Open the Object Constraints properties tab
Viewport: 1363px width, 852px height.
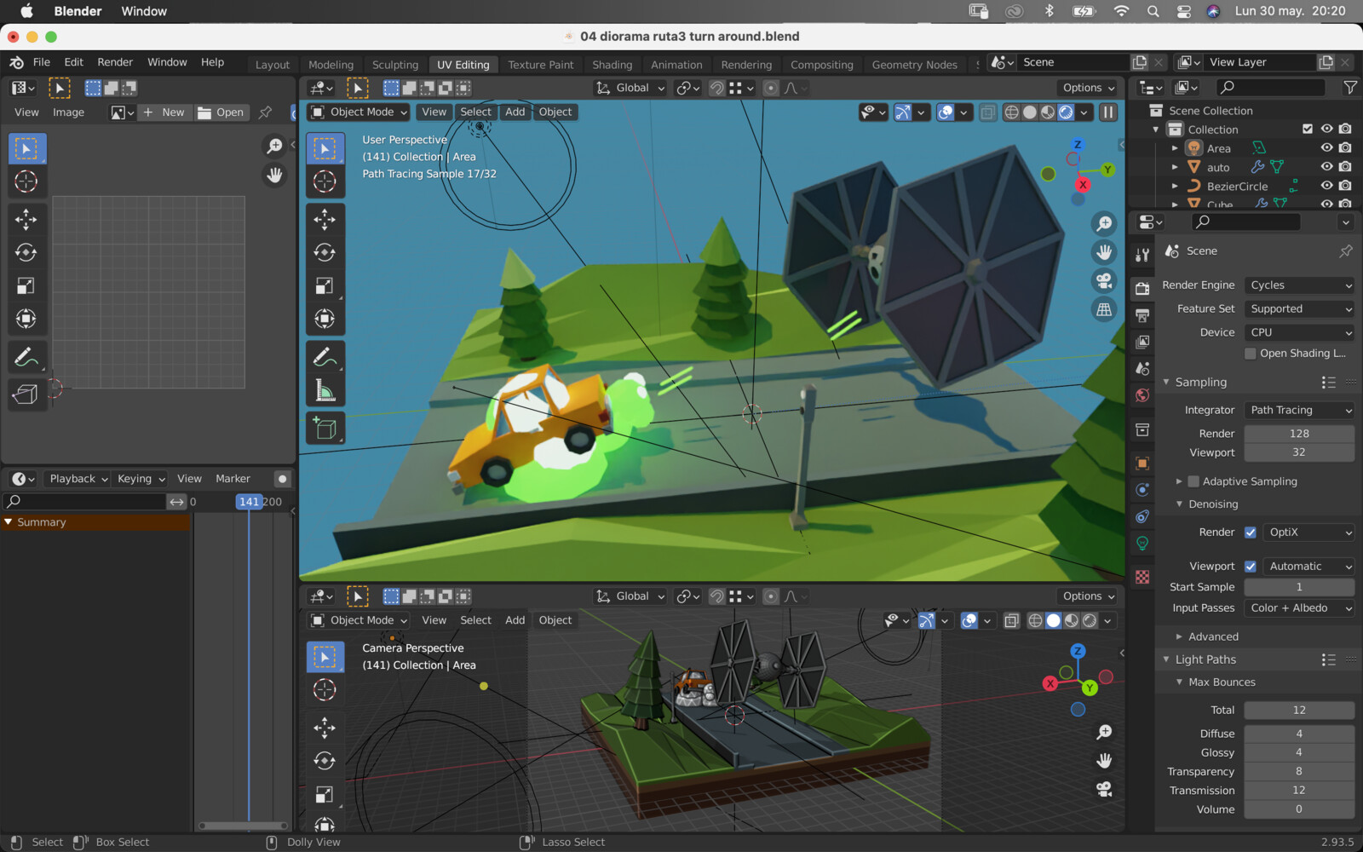pyautogui.click(x=1142, y=516)
